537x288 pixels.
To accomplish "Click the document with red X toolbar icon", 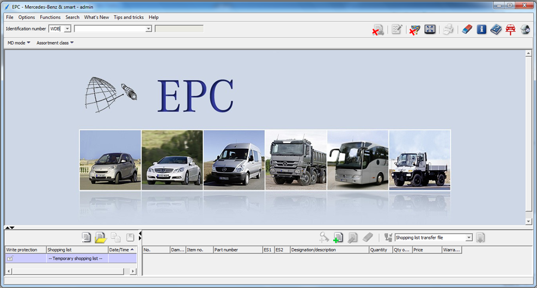I will [378, 29].
